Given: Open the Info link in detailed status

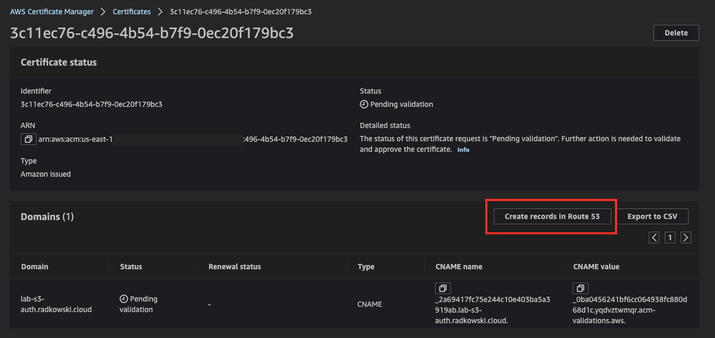Looking at the screenshot, I should point(463,150).
